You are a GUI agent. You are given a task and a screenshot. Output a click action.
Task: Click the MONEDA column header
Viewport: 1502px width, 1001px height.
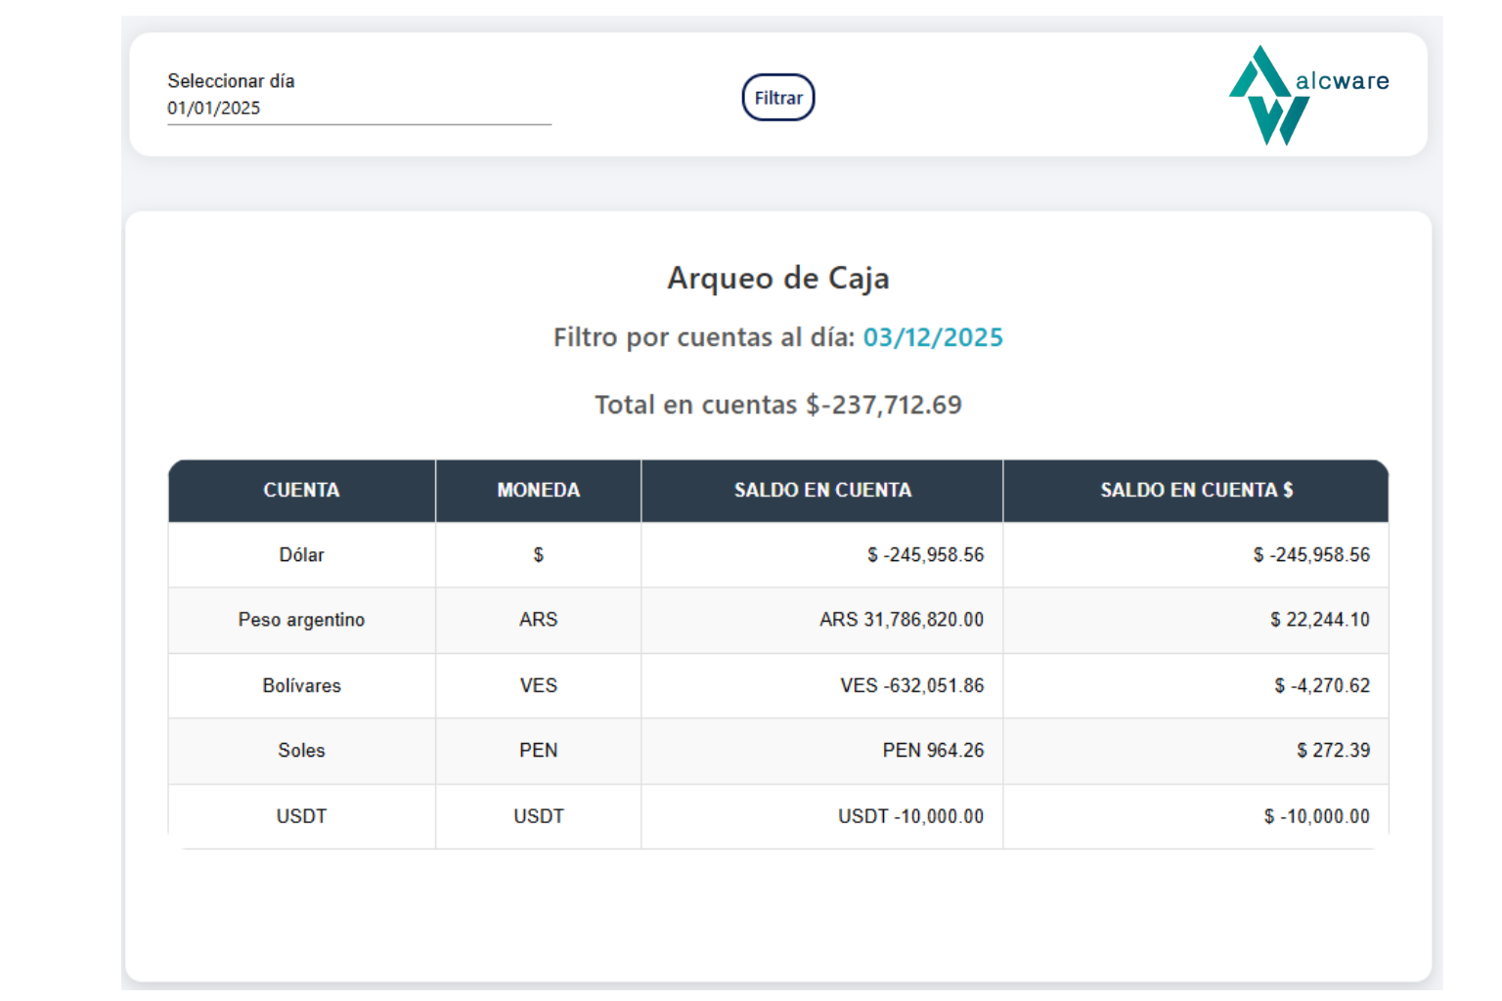pyautogui.click(x=538, y=491)
